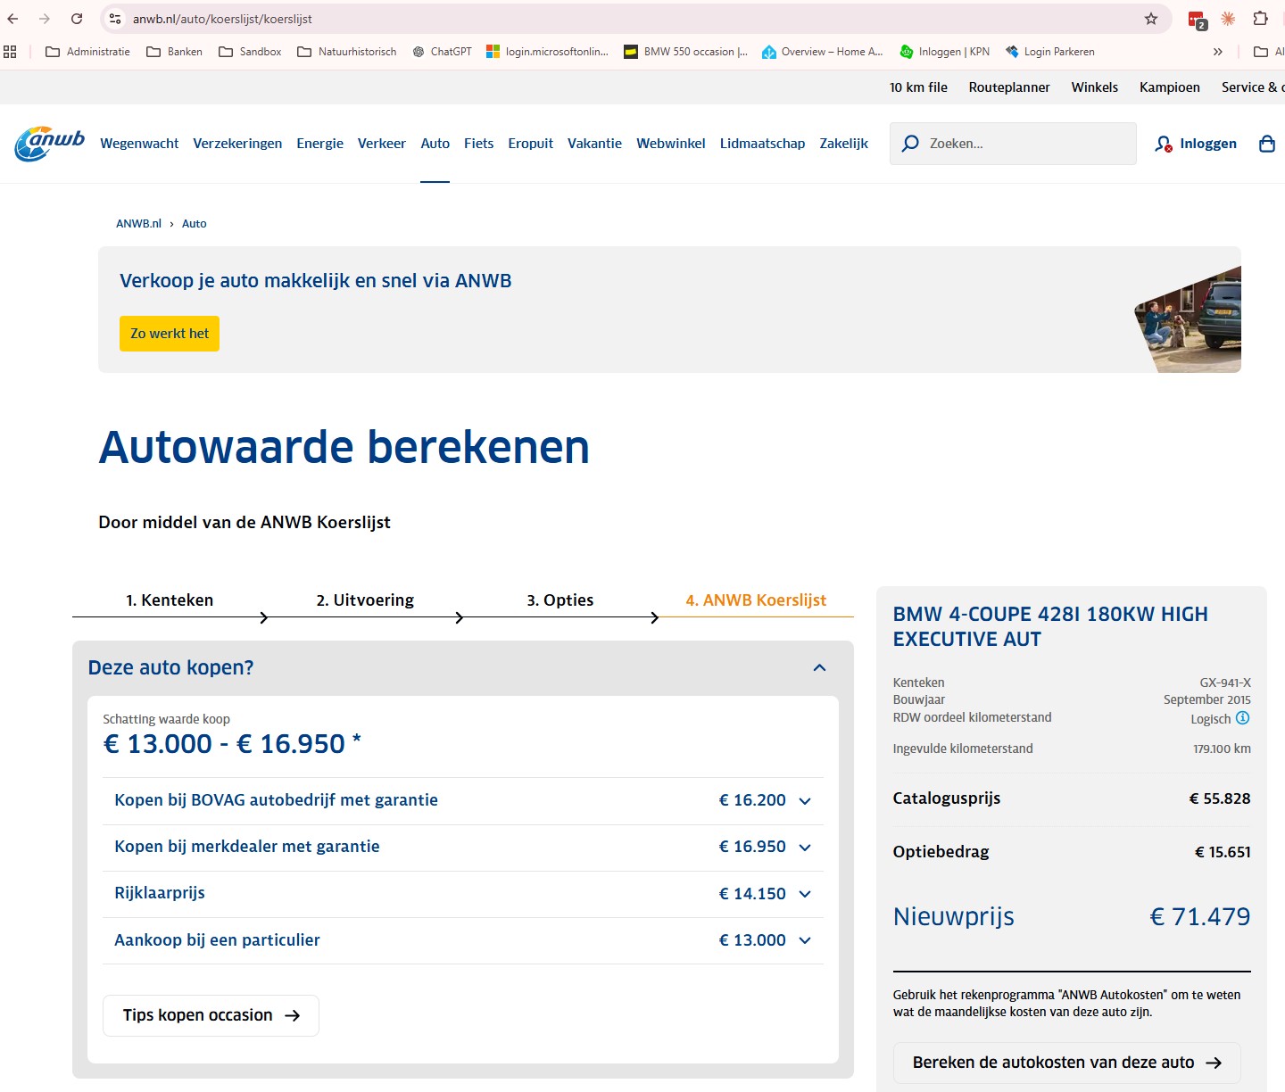This screenshot has height=1092, width=1285.
Task: Open the Verkeer menu
Action: [x=382, y=144]
